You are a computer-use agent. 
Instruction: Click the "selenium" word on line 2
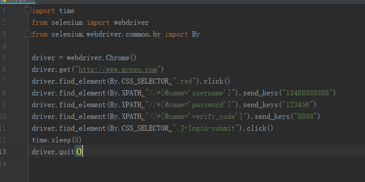point(67,22)
